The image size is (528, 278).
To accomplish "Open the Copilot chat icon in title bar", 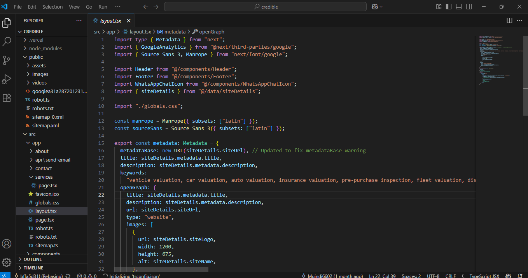I will 375,7.
